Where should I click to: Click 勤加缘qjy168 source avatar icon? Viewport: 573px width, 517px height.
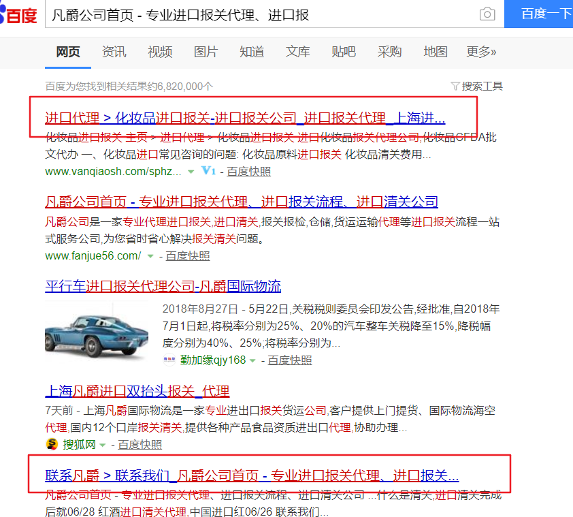click(x=169, y=360)
